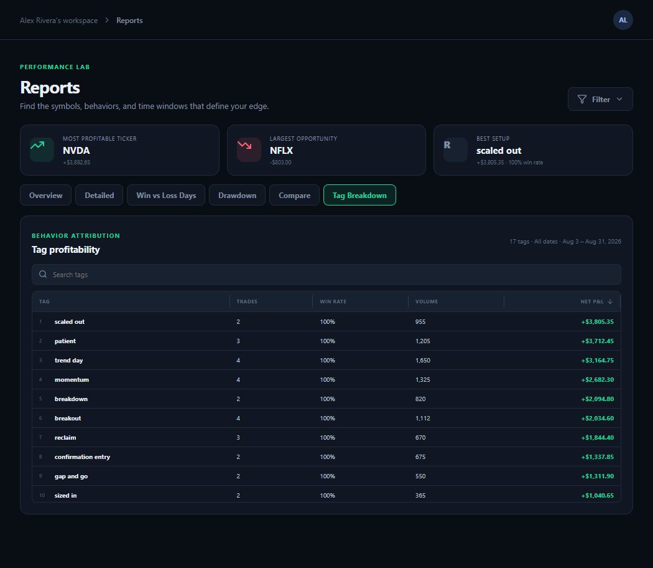Viewport: 653px width, 568px height.
Task: Click the +$3,712.45 net P&L value
Action: 597,341
